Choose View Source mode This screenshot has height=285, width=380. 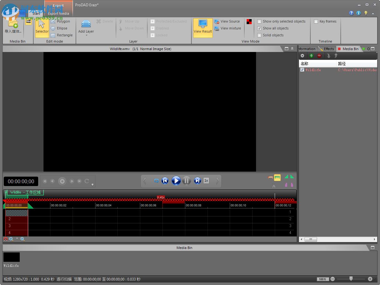click(227, 21)
